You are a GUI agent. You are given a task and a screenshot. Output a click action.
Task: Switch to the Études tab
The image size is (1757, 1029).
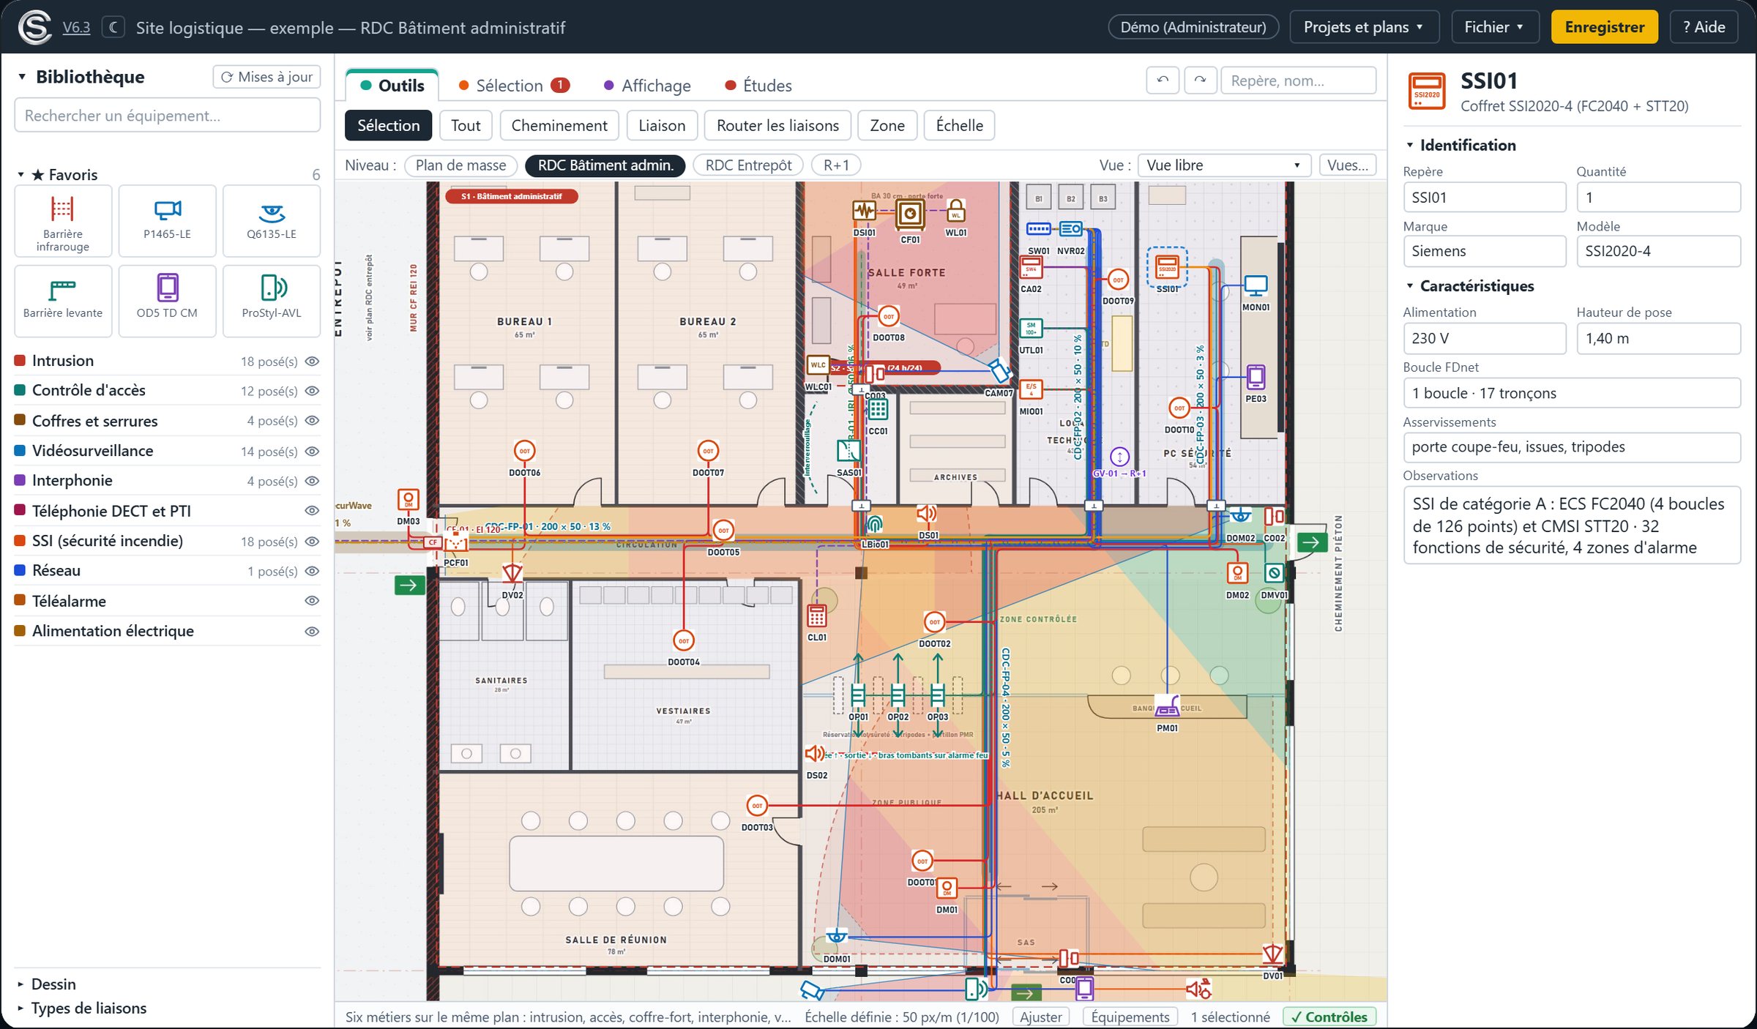tap(758, 86)
